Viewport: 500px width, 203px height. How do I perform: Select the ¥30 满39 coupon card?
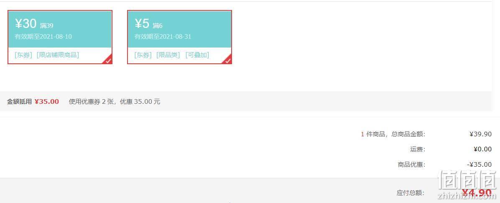[x=60, y=37]
